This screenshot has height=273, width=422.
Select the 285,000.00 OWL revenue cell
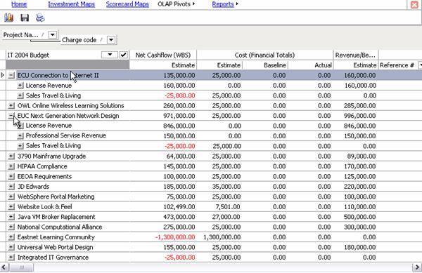click(356, 105)
